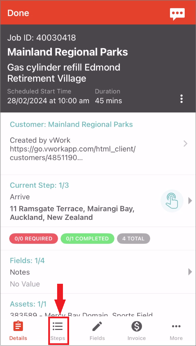Open the Customer: Mainland Regional Parks link
Image resolution: width=196 pixels, height=346 pixels.
point(71,124)
